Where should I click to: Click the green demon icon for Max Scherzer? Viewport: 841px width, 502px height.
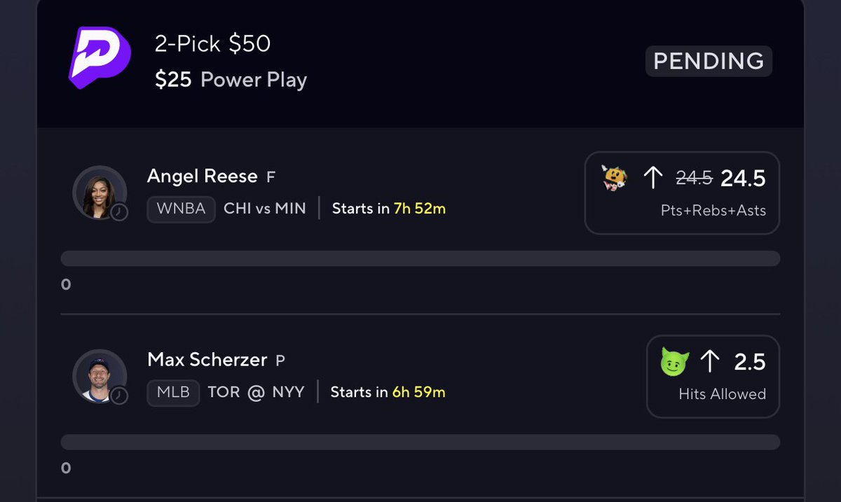pyautogui.click(x=675, y=362)
